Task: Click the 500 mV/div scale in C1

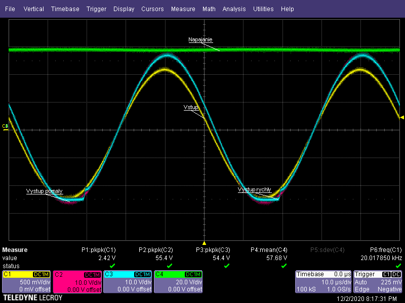Action: click(x=35, y=282)
